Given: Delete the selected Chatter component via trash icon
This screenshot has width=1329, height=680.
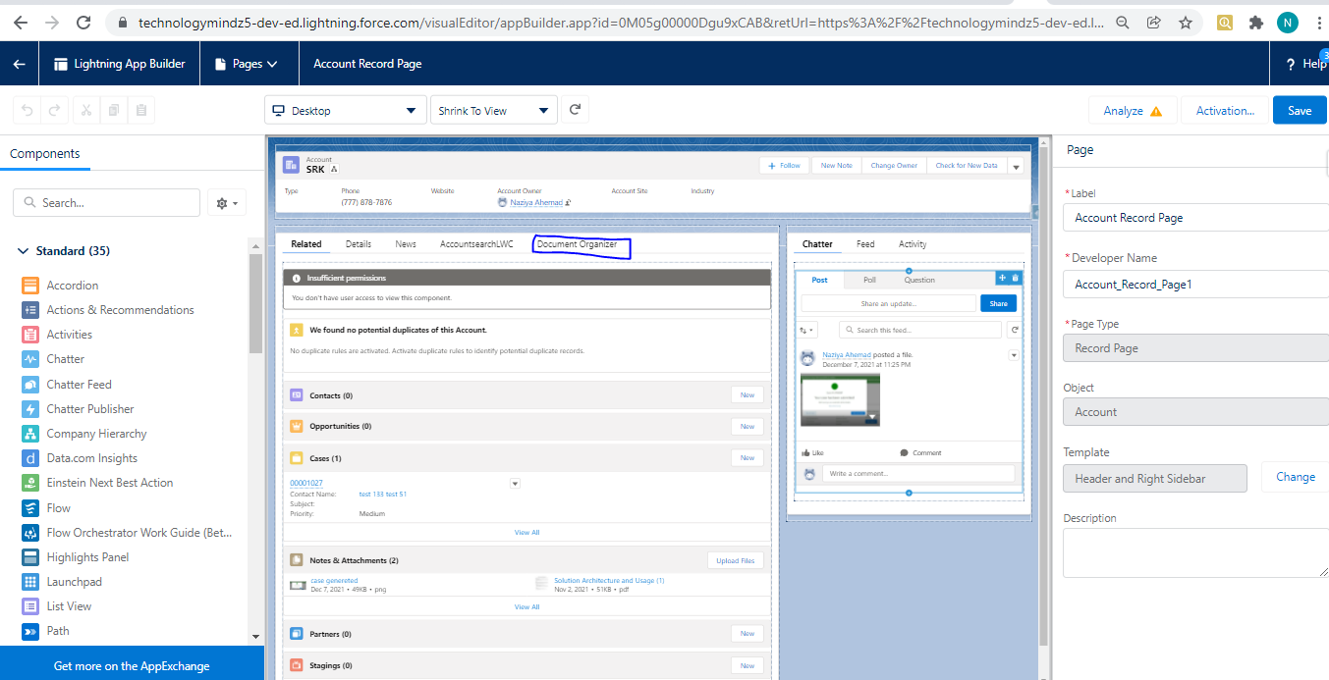Looking at the screenshot, I should click(1015, 279).
